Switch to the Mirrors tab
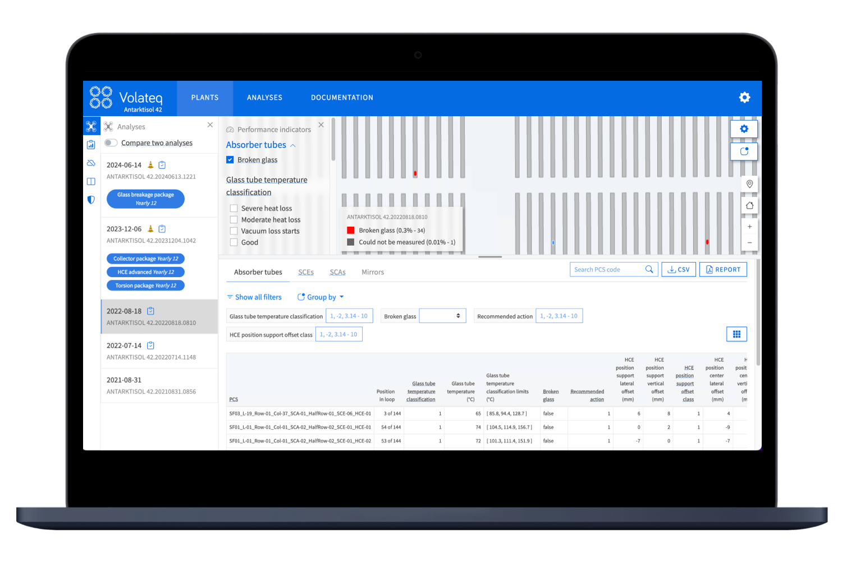The height and width of the screenshot is (561, 842). (373, 272)
